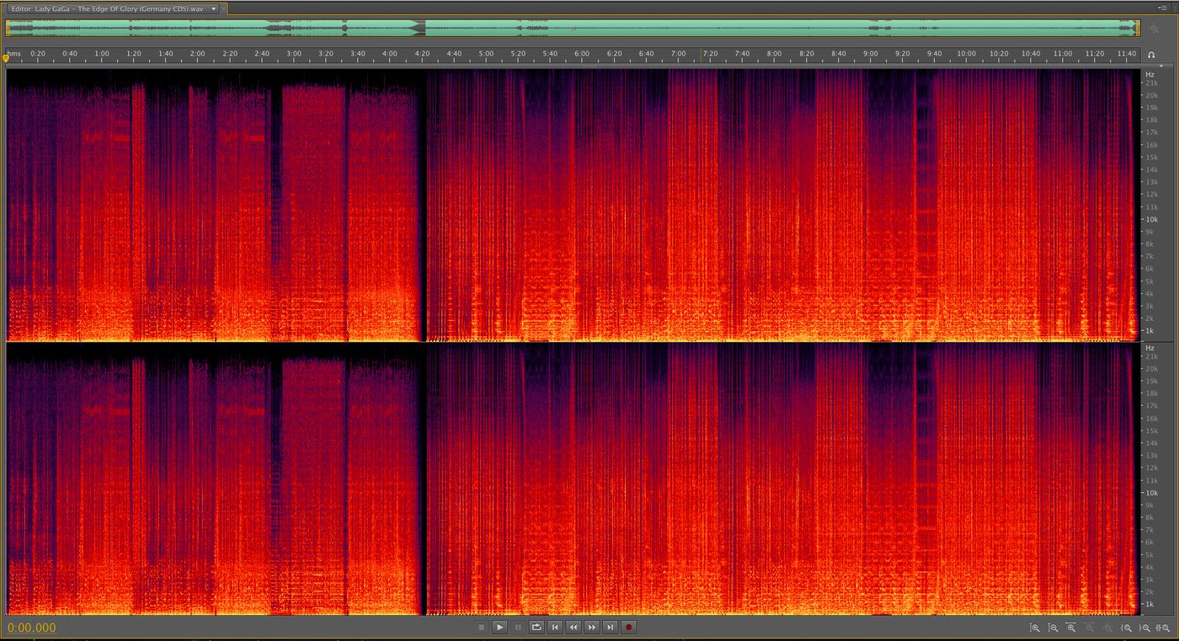Select the 10k label on upper frequency scale
This screenshot has height=641, width=1179.
[x=1150, y=219]
